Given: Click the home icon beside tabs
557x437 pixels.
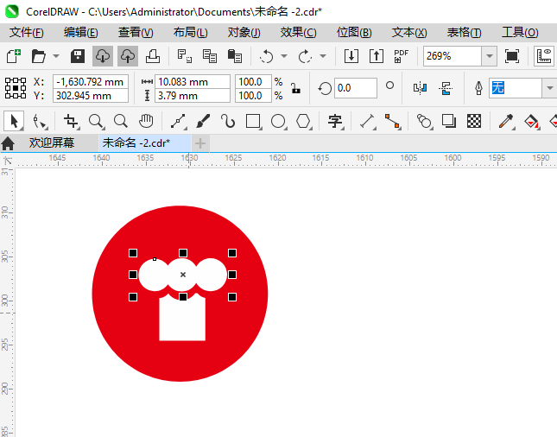Looking at the screenshot, I should [x=8, y=143].
